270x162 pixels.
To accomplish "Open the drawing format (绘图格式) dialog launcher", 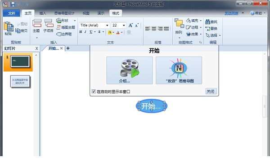I will [200, 42].
